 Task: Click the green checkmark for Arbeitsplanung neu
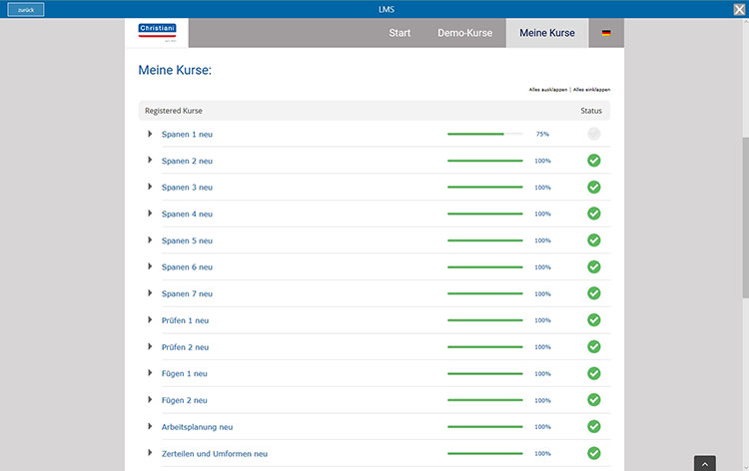coord(594,426)
